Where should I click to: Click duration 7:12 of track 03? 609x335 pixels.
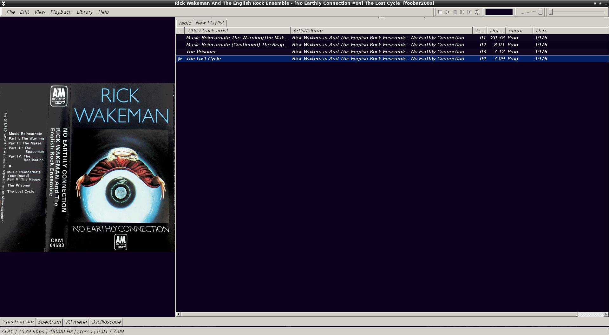tap(499, 52)
